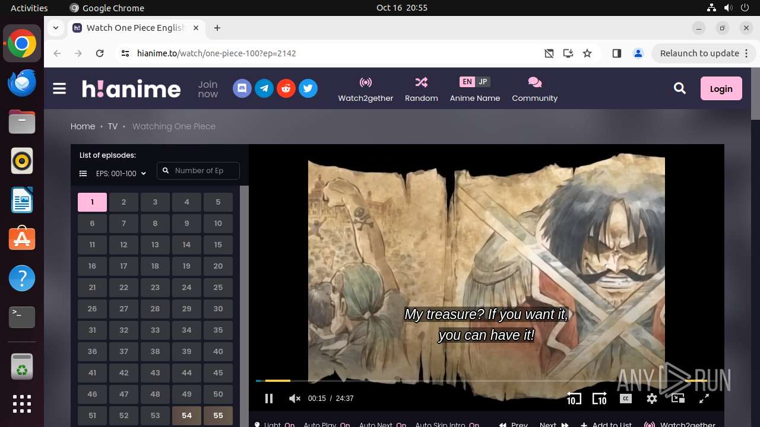
Task: Focus the Number of Ep search field
Action: coord(198,171)
